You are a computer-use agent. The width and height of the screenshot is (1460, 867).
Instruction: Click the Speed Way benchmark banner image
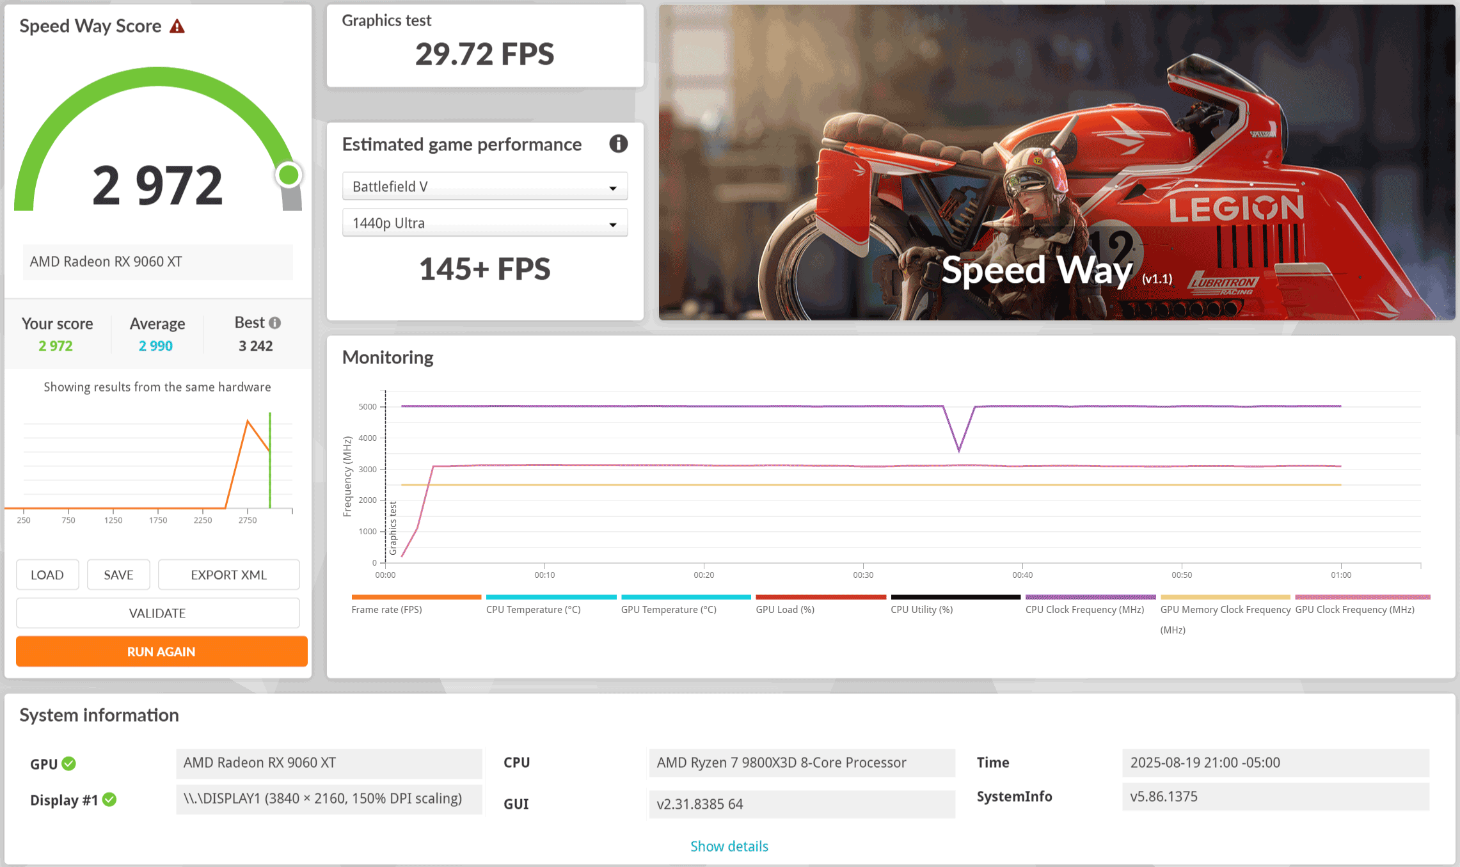[x=1056, y=163]
